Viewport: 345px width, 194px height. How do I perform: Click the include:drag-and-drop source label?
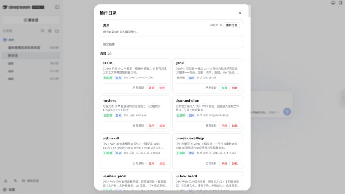click(x=212, y=115)
